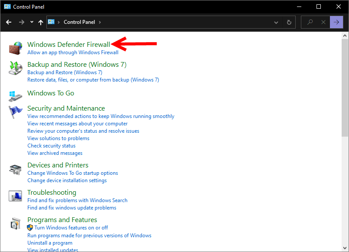Screen dimensions: 349x252
Task: Click the Devices and Printers icon
Action: 15,170
